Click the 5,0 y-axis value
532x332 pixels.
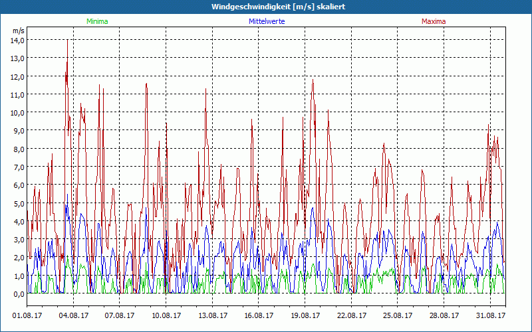[x=19, y=204]
